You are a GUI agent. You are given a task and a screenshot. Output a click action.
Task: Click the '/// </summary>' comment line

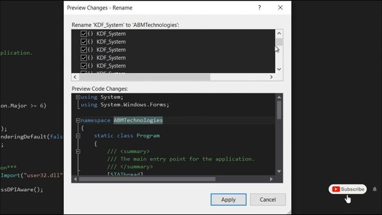click(x=130, y=167)
